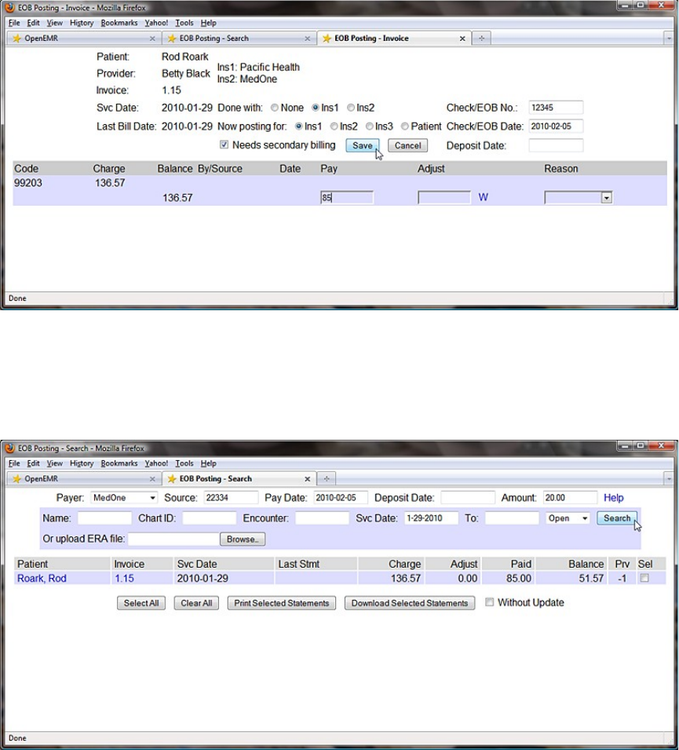Close EOB Posting - Search tab in Invoice window
Image resolution: width=679 pixels, height=750 pixels.
coord(308,38)
